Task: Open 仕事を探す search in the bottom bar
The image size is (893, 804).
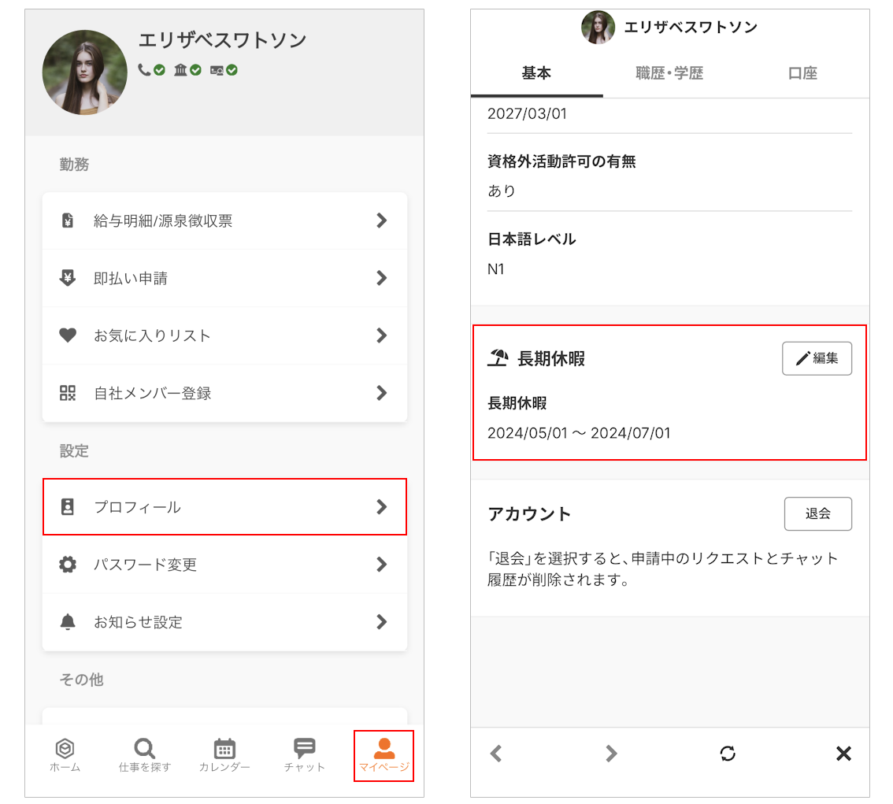Action: click(x=145, y=756)
